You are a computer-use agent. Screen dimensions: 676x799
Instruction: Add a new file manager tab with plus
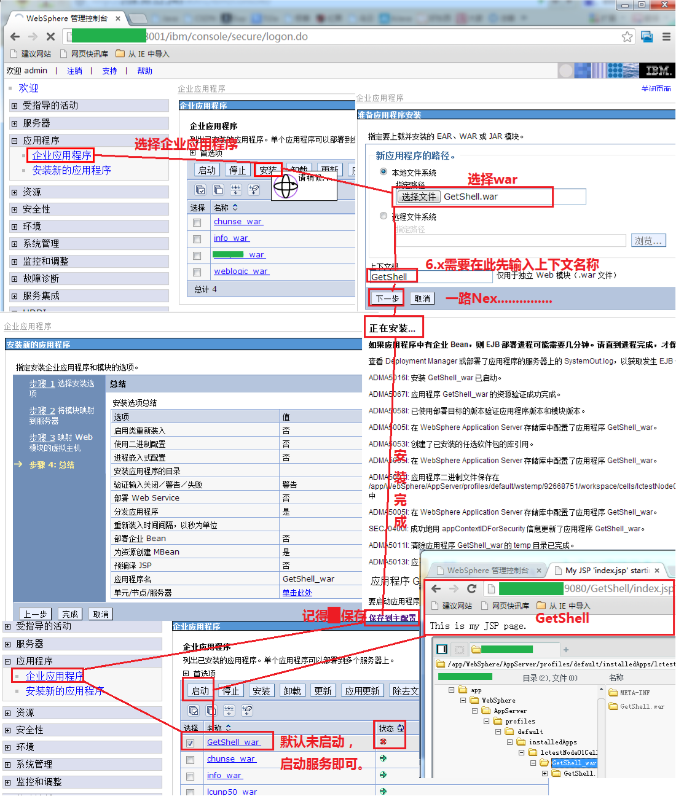pyautogui.click(x=566, y=649)
